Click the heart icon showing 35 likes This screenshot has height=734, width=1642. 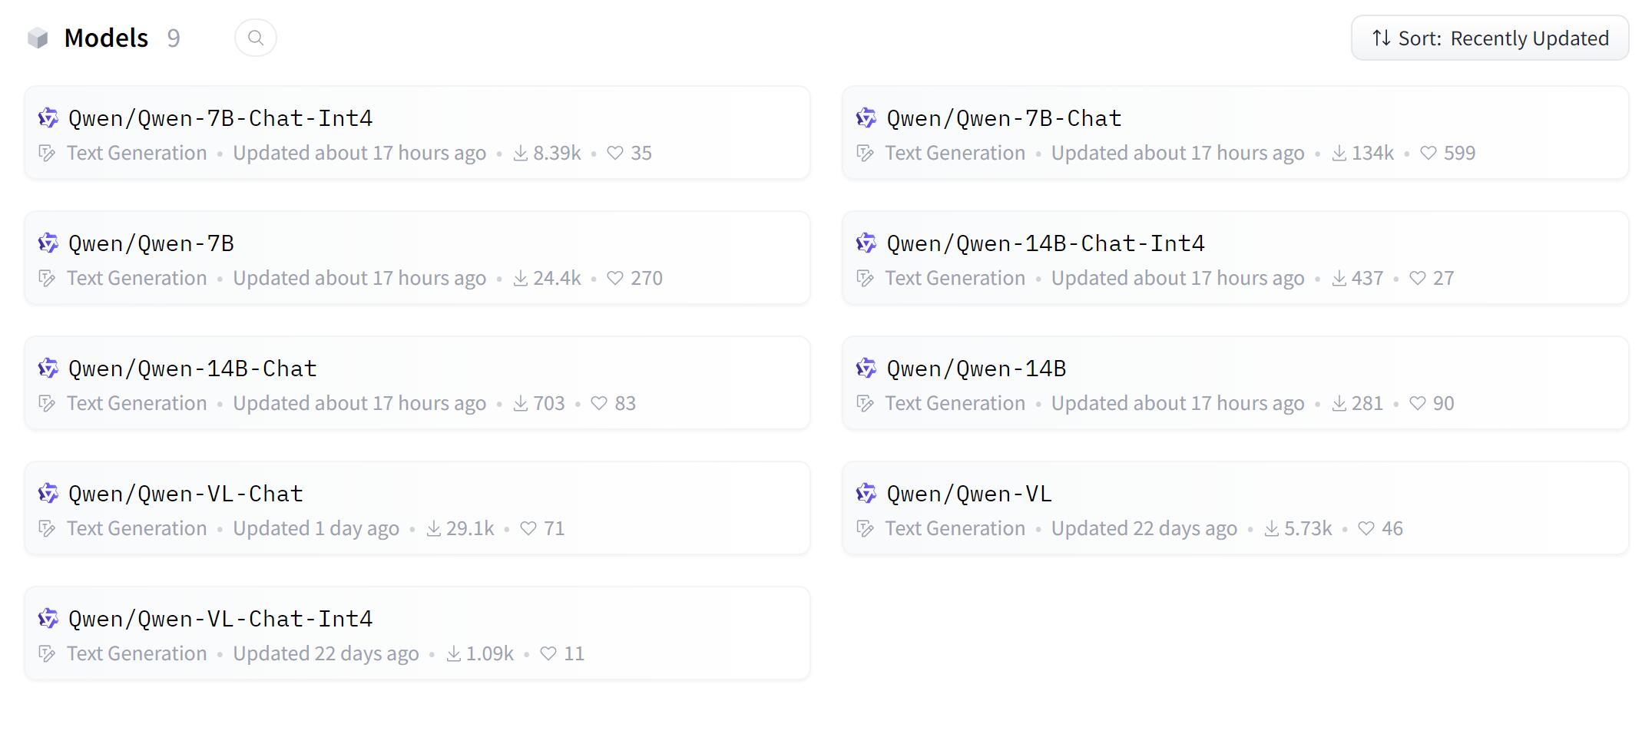(x=615, y=153)
